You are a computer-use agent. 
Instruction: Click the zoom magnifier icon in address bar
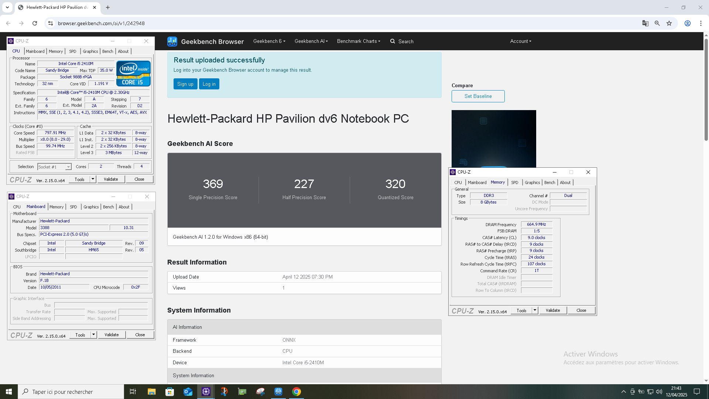657,23
